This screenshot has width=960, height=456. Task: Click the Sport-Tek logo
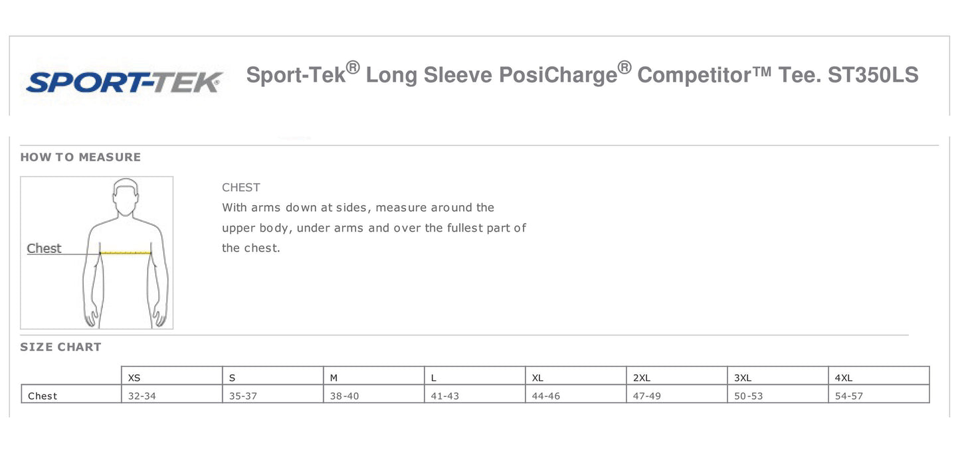click(x=124, y=82)
